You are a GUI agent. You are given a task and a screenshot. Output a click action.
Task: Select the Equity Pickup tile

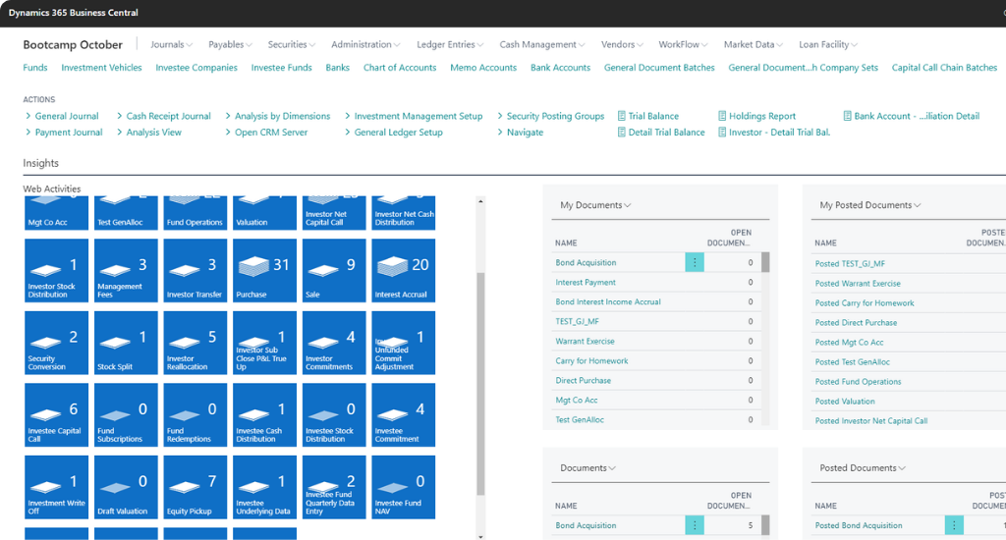pyautogui.click(x=195, y=487)
